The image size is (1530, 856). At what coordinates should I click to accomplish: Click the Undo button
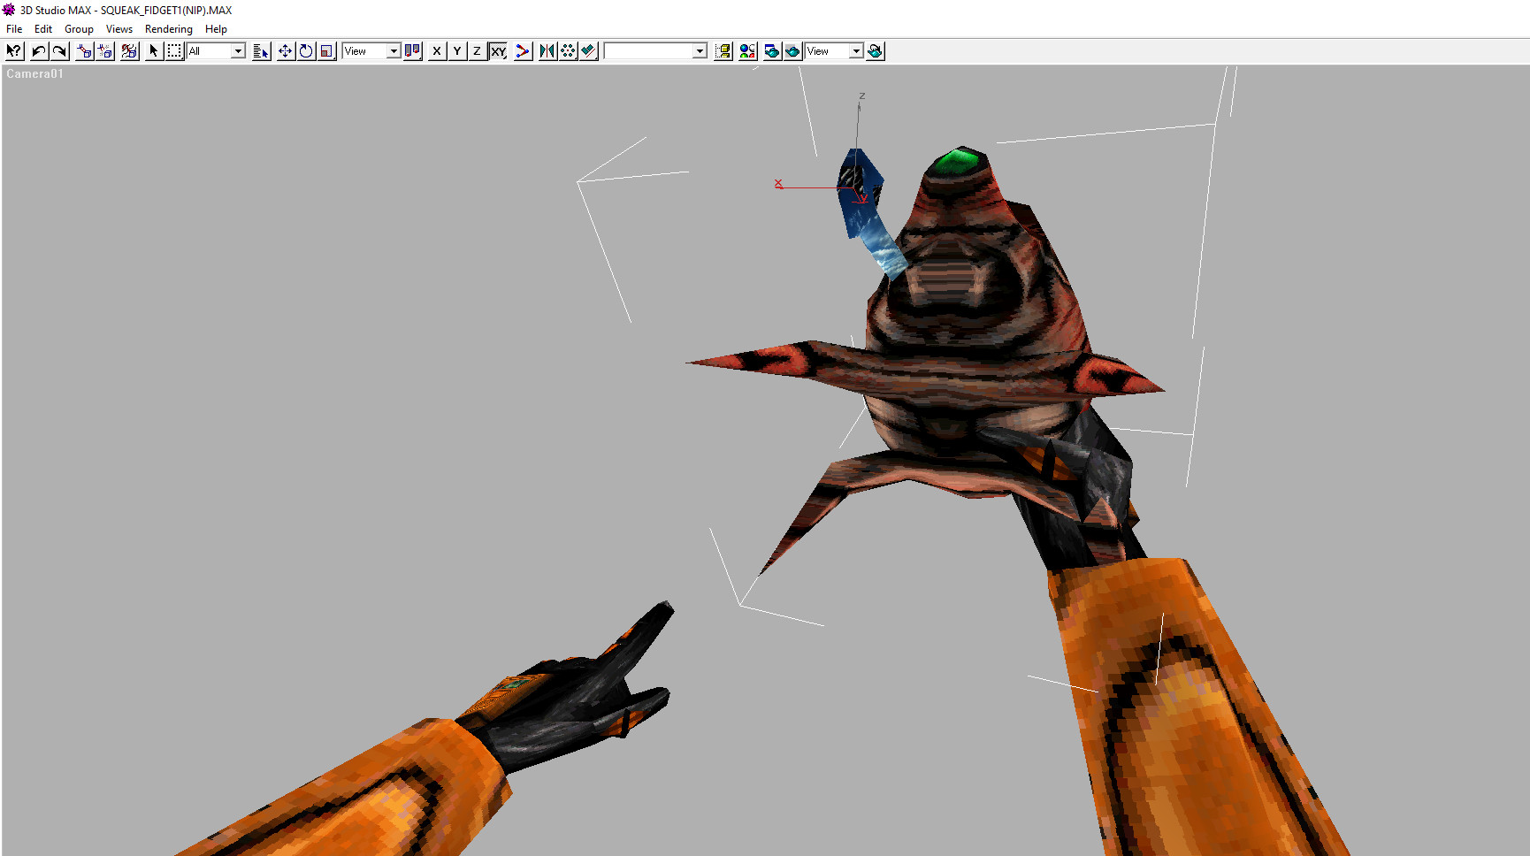coord(36,50)
